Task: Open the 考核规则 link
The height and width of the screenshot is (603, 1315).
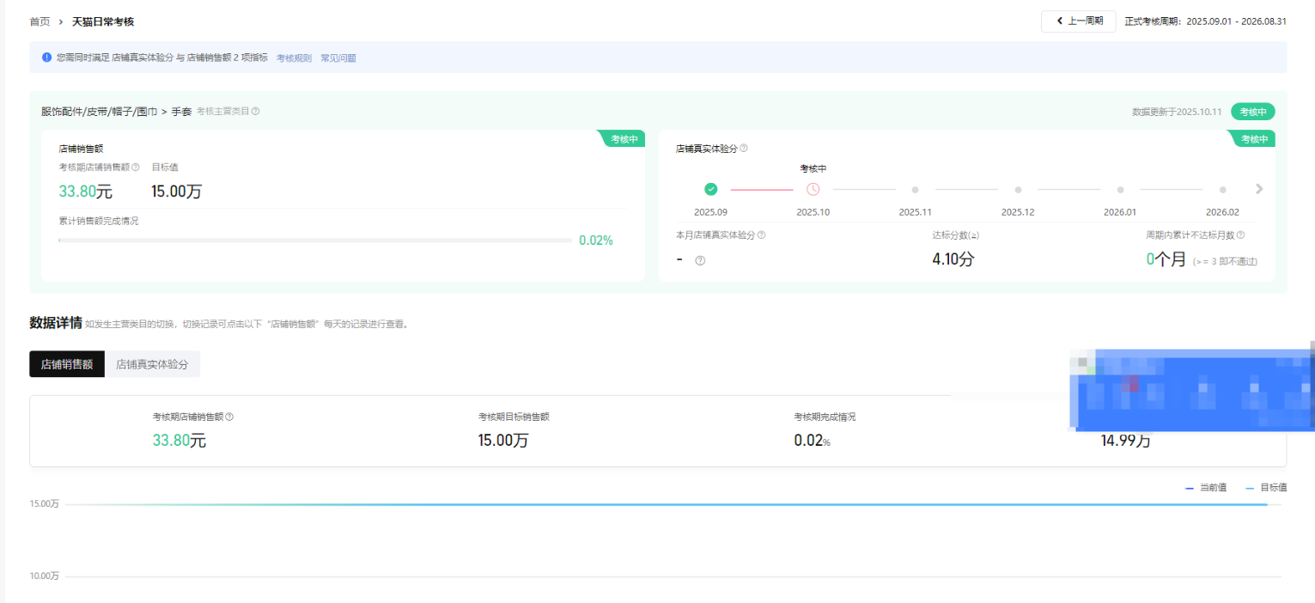Action: pos(294,58)
